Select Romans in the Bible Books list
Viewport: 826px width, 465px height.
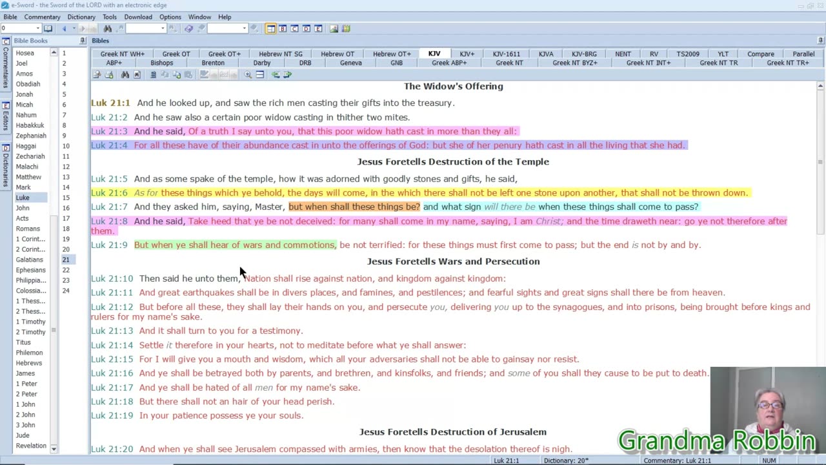click(x=28, y=229)
